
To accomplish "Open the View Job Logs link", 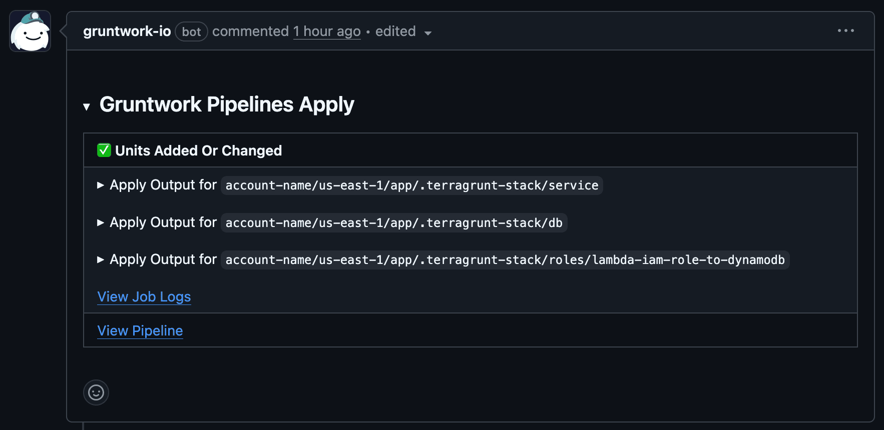I will click(144, 296).
